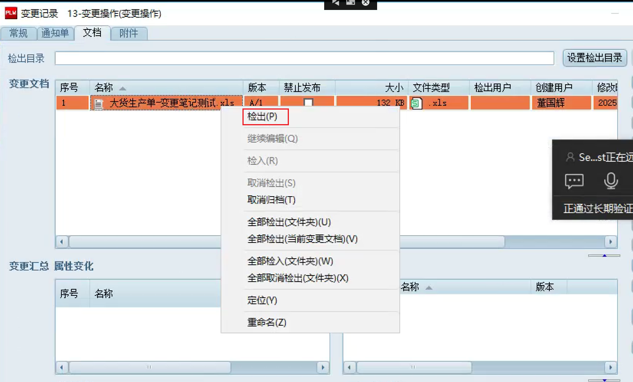Select the 文档 tab
Viewport: 633px width, 382px height.
[x=92, y=33]
